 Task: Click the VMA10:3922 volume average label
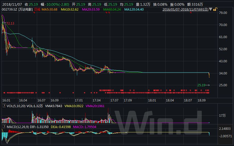point(74,106)
